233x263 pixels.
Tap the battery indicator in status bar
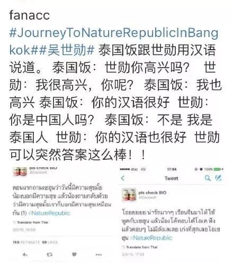coord(218,169)
